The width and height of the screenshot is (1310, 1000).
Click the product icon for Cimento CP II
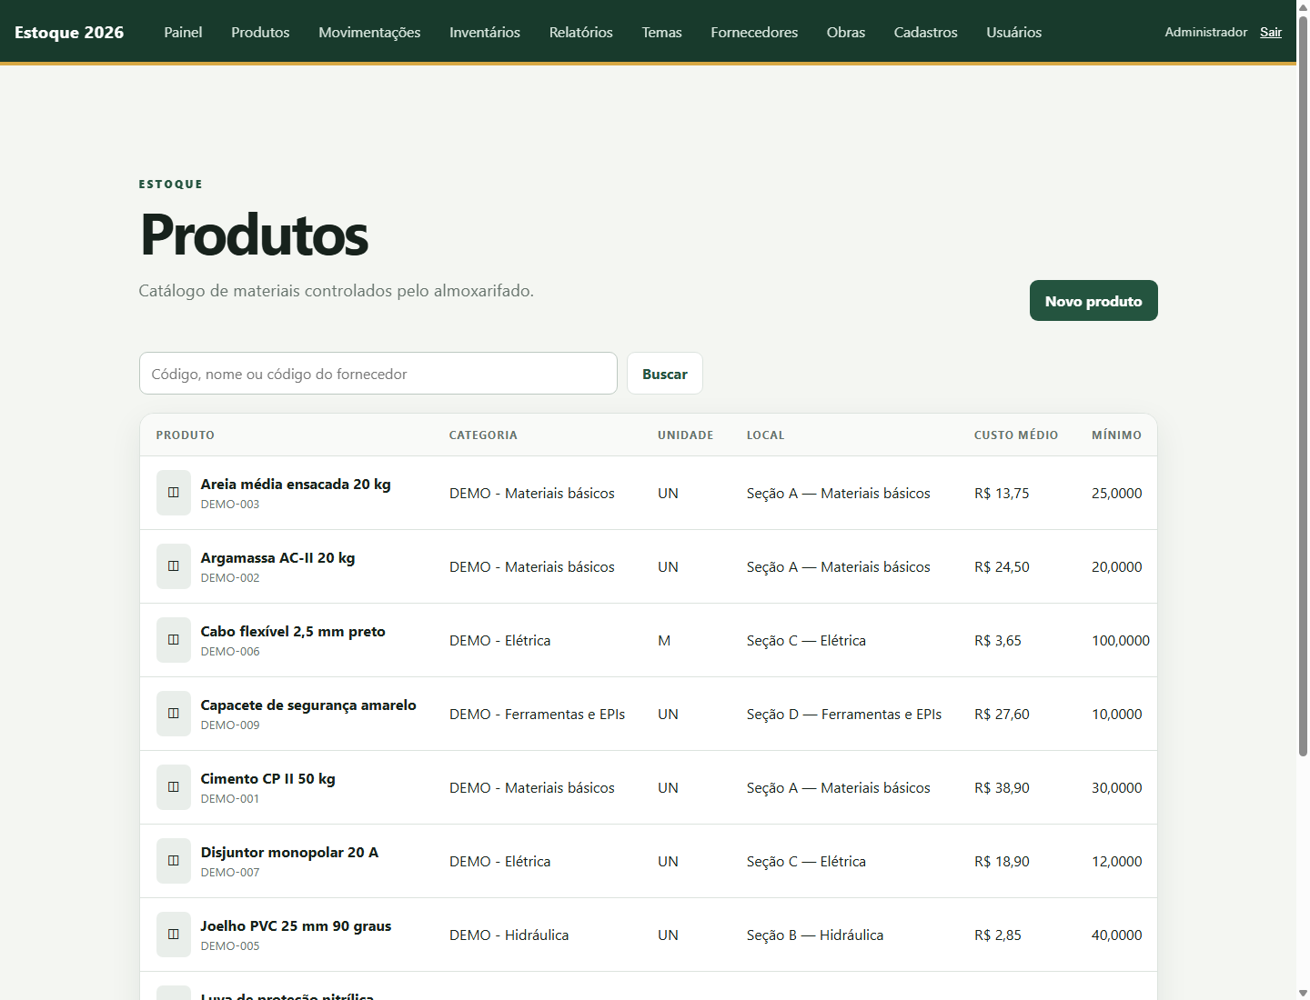click(x=174, y=787)
